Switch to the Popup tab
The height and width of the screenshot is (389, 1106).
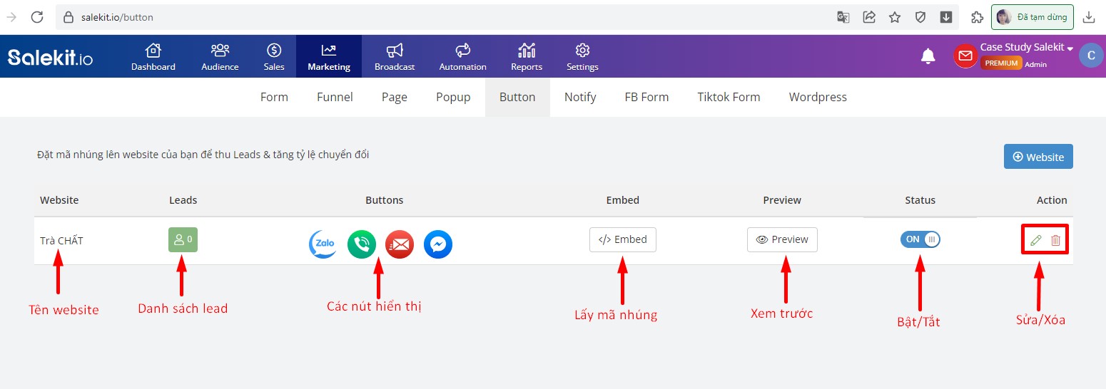click(x=453, y=97)
